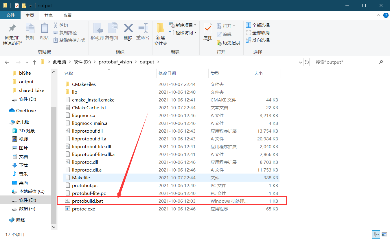
Task: Click Select All in the ribbon
Action: (257, 25)
